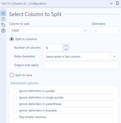Click the Extra characters label

pyautogui.click(x=24, y=56)
